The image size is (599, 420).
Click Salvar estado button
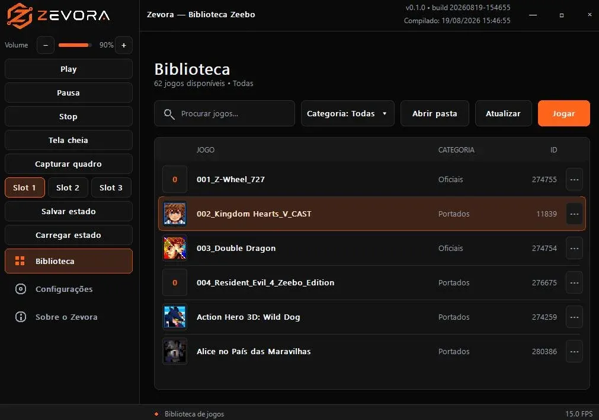point(69,211)
